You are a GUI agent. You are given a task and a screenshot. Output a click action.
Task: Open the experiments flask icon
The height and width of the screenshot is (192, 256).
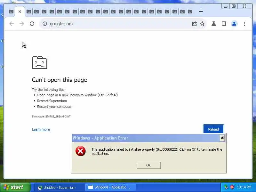coord(214,24)
